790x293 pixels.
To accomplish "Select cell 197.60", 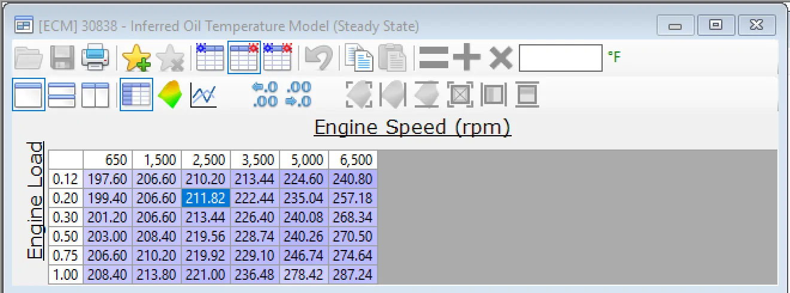I will click(108, 179).
